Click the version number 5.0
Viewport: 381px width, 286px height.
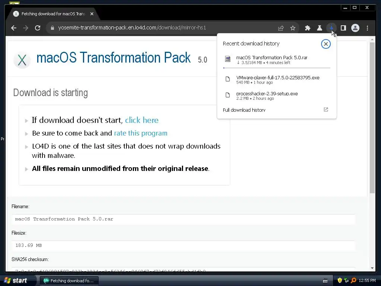pyautogui.click(x=202, y=60)
